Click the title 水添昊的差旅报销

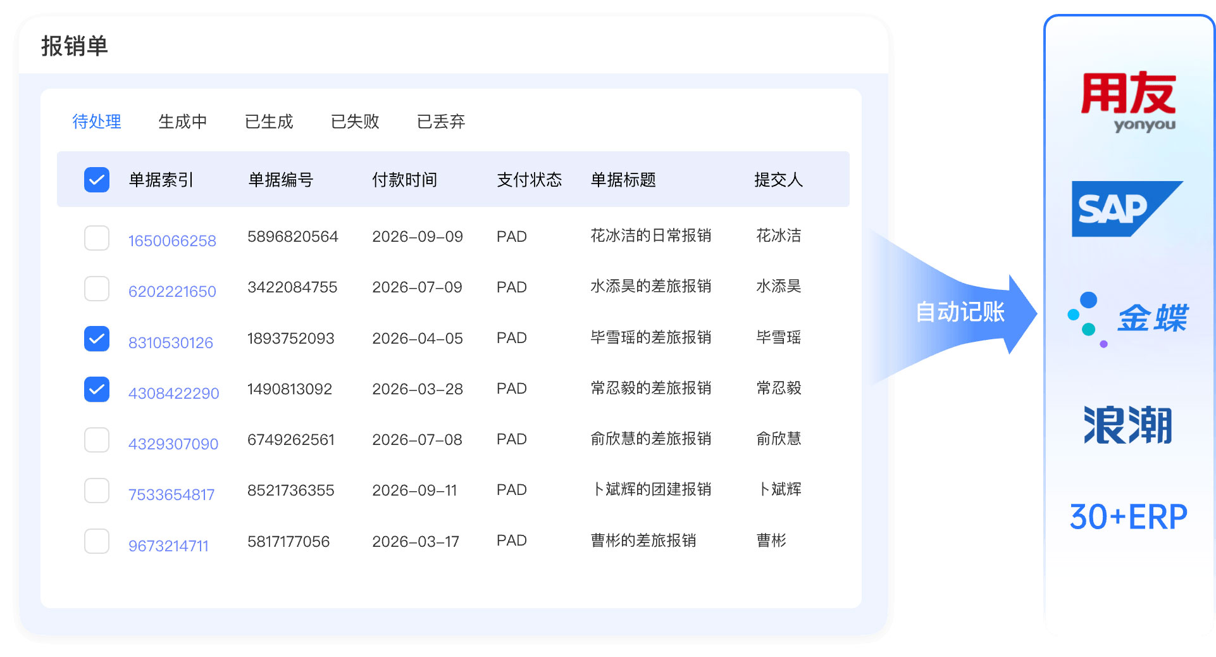pyautogui.click(x=651, y=287)
